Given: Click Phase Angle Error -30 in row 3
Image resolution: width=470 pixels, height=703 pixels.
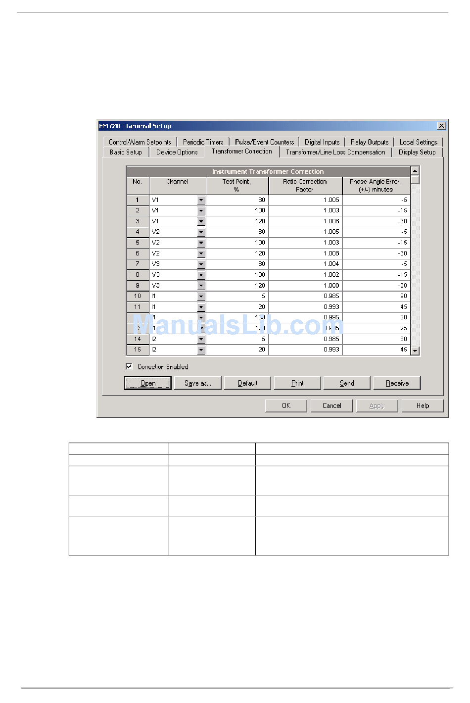Looking at the screenshot, I should click(x=376, y=221).
